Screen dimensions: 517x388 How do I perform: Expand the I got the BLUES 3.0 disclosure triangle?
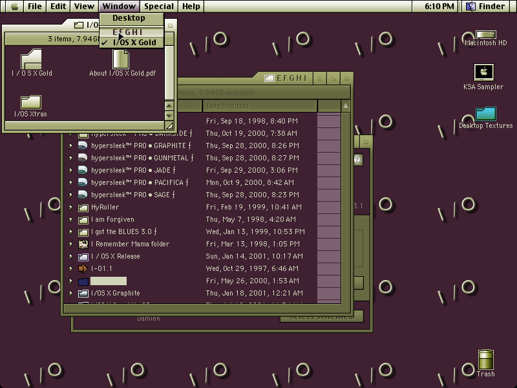coord(70,232)
